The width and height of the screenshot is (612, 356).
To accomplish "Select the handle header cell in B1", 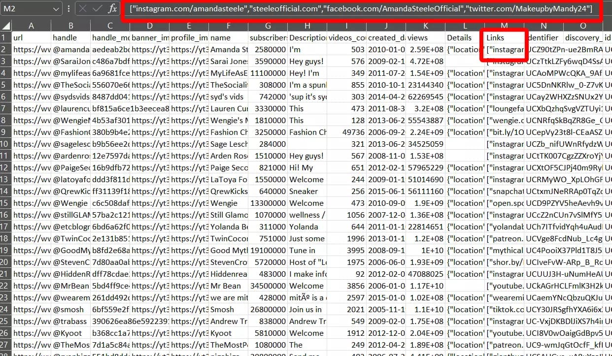I will tap(70, 37).
